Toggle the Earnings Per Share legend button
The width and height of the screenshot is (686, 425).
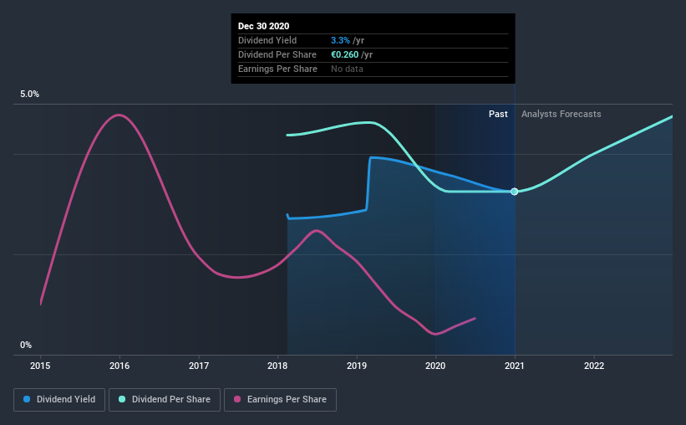pyautogui.click(x=280, y=400)
